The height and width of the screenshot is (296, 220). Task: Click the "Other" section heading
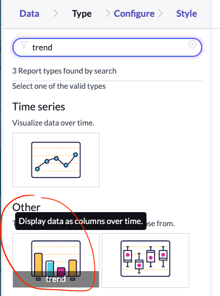26,207
